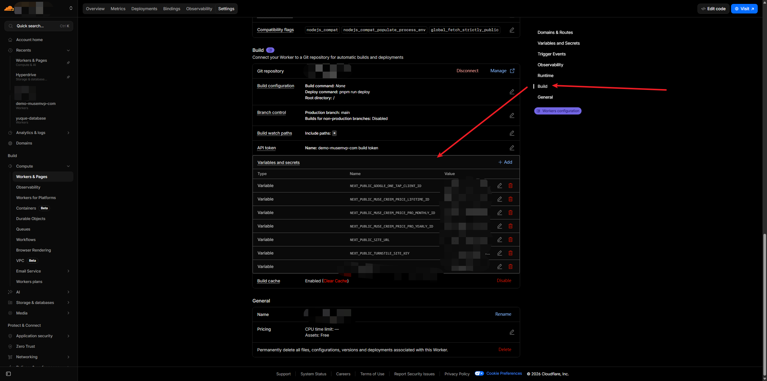Edit the Compatibility flags pencil icon
The height and width of the screenshot is (381, 767).
tap(512, 30)
